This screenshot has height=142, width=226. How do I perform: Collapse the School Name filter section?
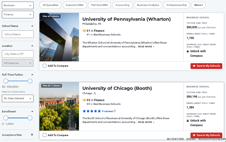coord(32,26)
